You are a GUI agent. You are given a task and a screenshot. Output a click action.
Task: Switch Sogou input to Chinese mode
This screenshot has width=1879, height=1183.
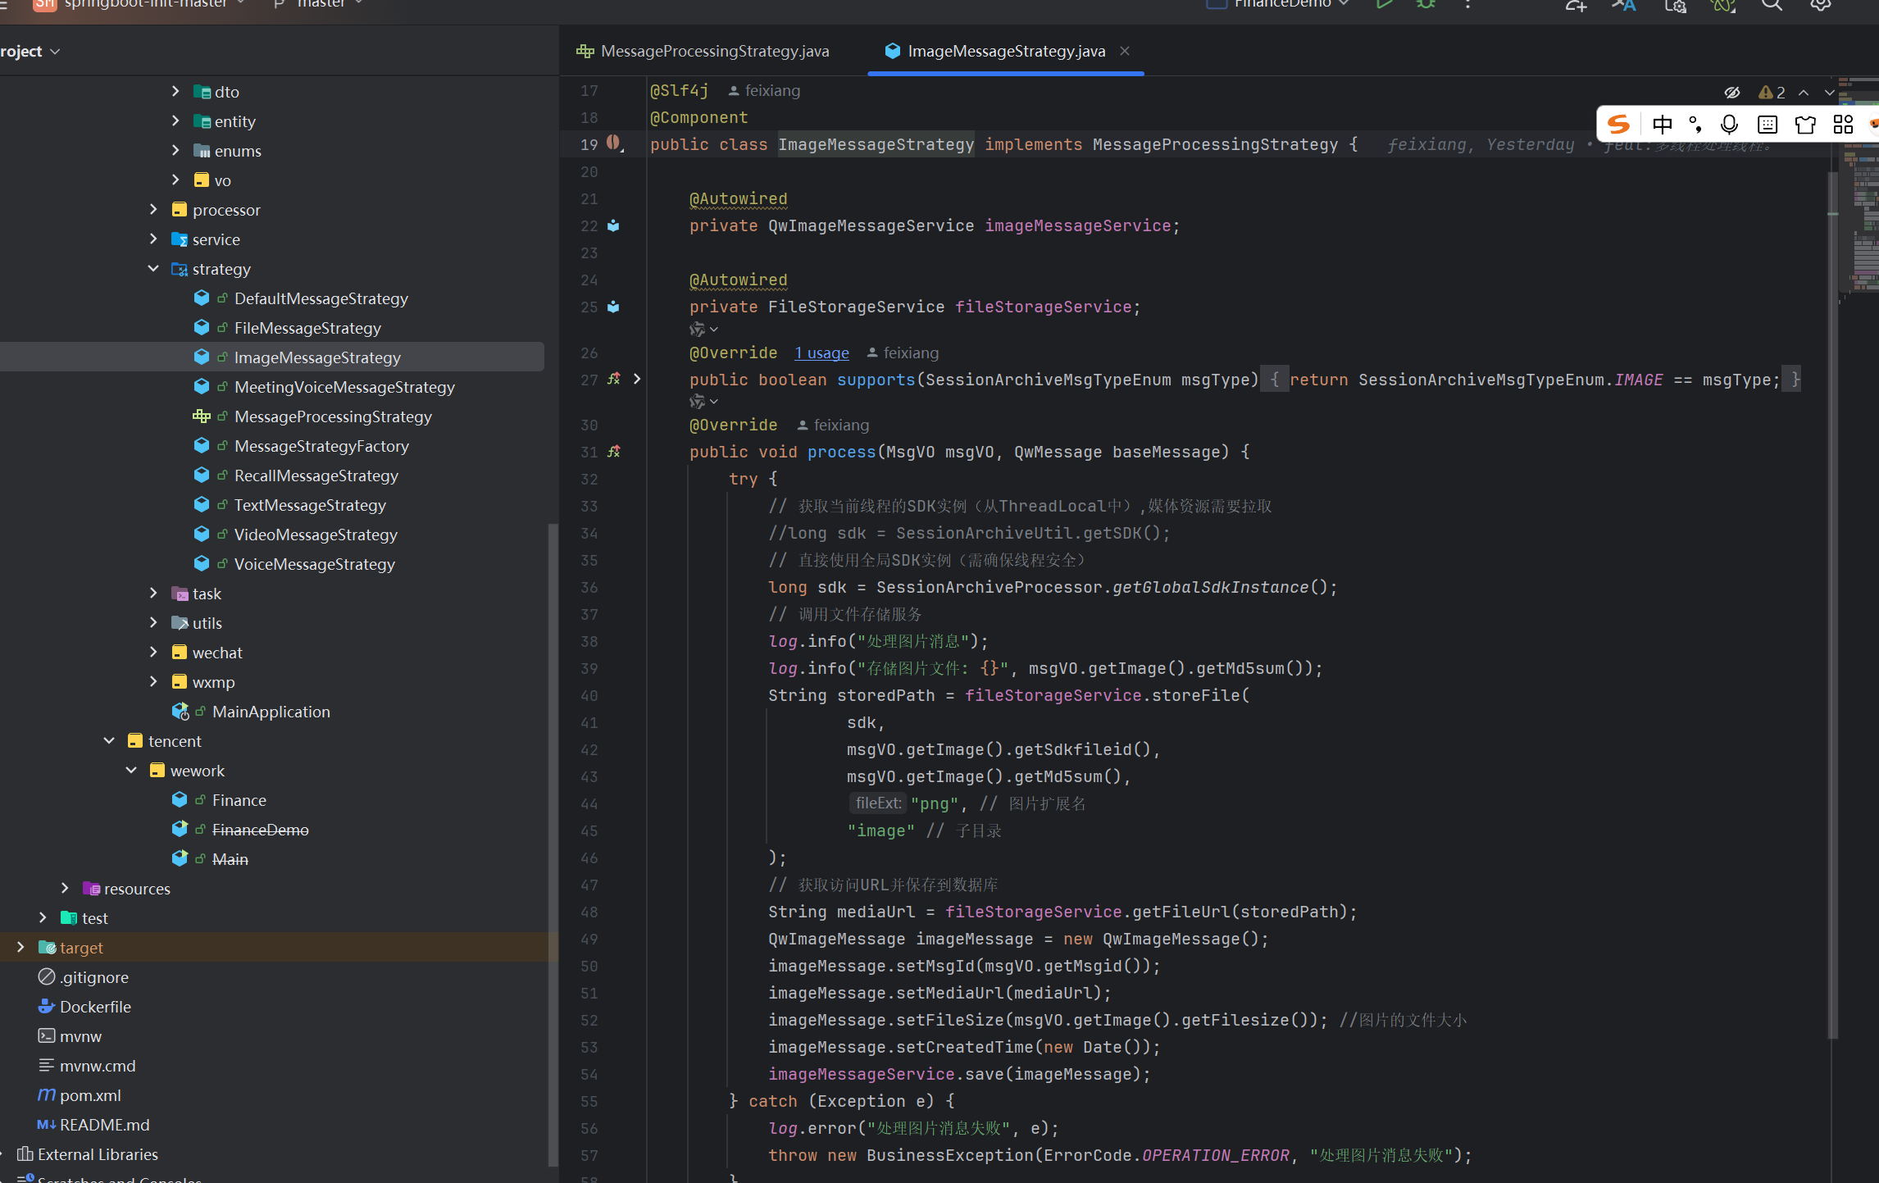pyautogui.click(x=1662, y=125)
